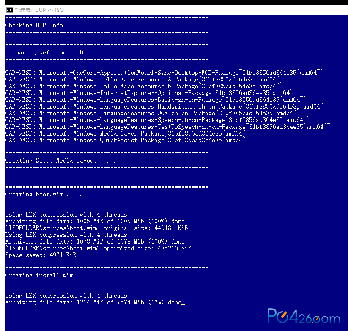Select the LanguageFeatures-Speech-zh-cn package line
The height and width of the screenshot is (331, 348).
158,120
